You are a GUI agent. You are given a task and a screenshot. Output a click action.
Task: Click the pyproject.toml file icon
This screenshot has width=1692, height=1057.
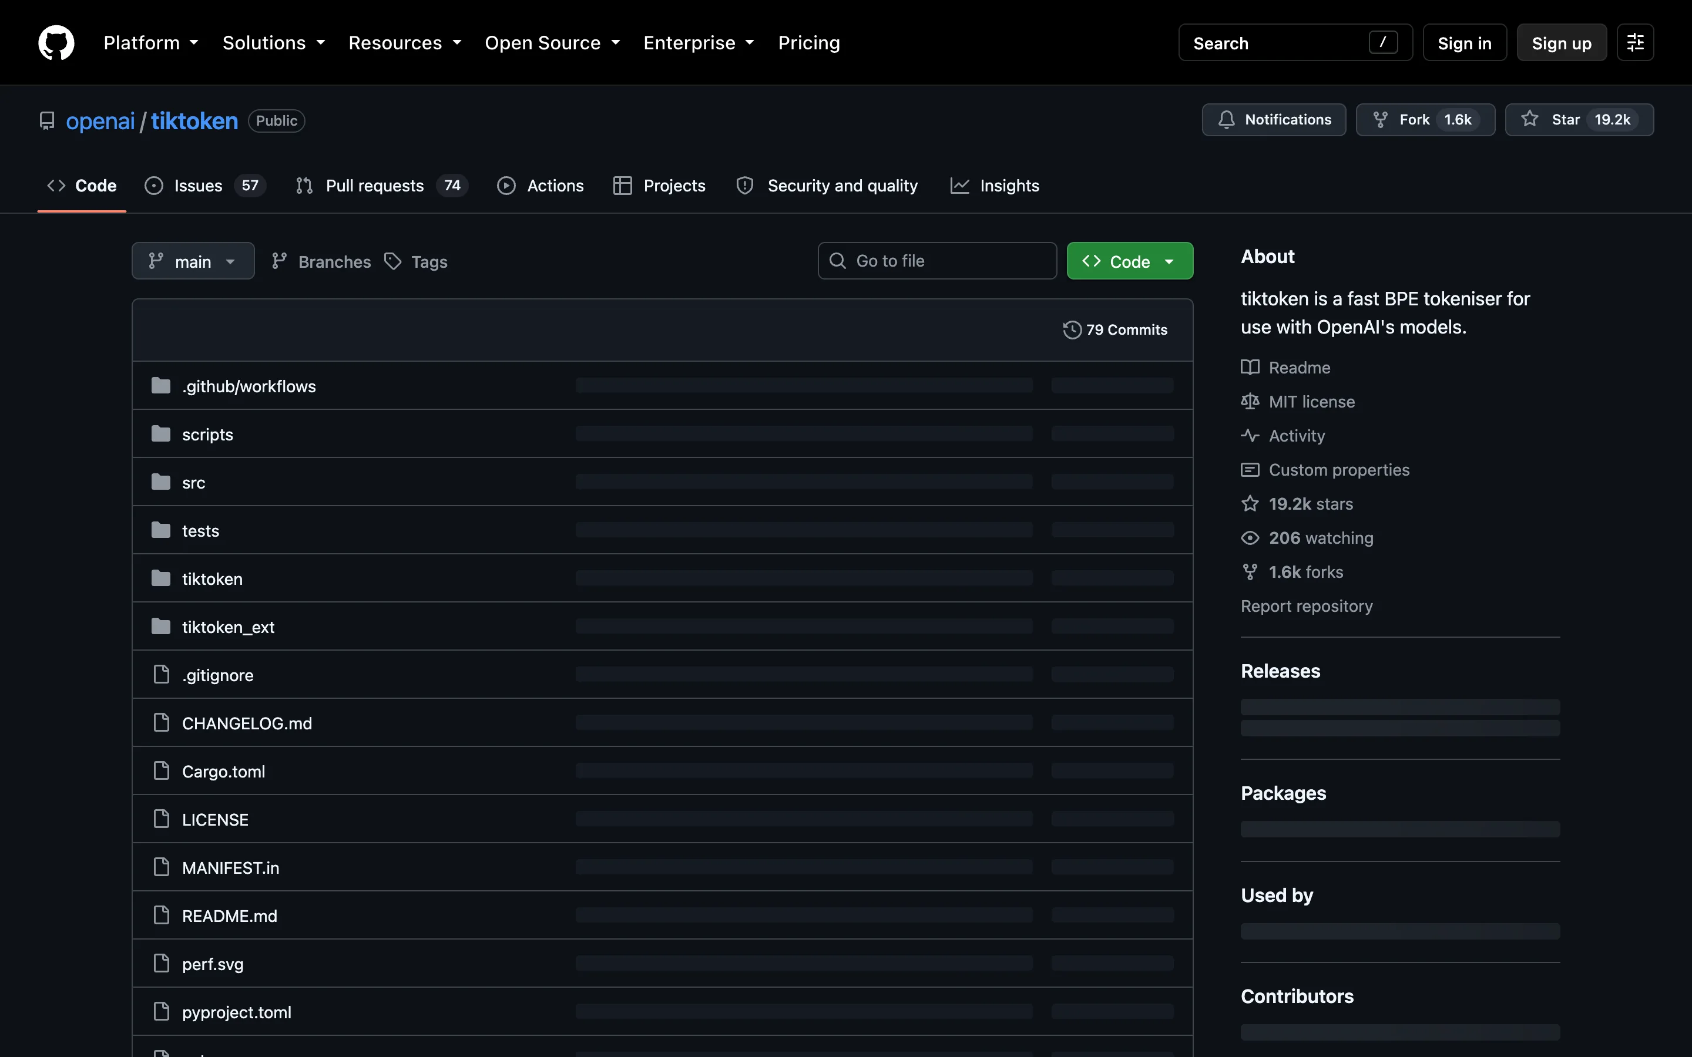click(x=162, y=1012)
